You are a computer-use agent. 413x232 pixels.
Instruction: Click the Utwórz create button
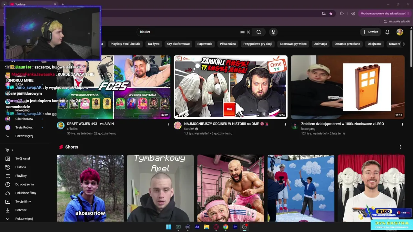coord(370,32)
